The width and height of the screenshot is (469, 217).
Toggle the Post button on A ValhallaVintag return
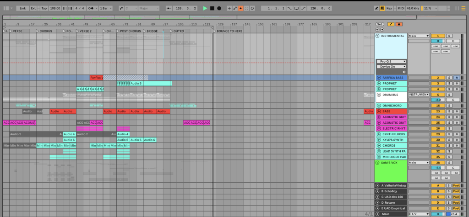456,185
